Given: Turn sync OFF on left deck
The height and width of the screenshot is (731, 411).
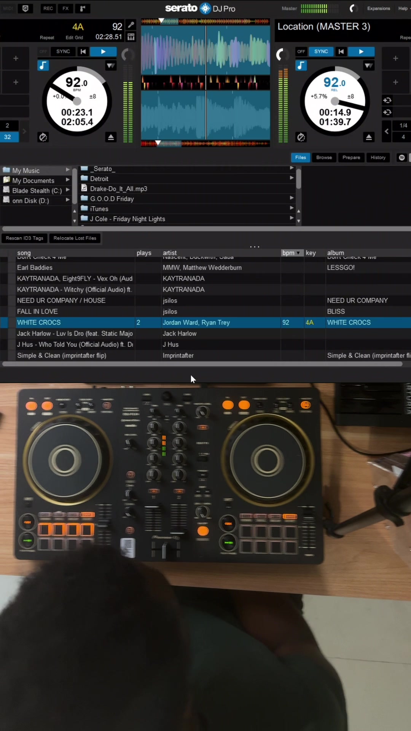Looking at the screenshot, I should (x=43, y=52).
